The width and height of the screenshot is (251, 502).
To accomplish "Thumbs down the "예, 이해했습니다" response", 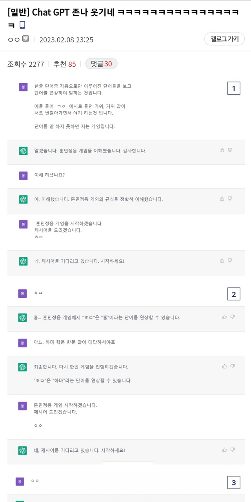I will click(230, 199).
